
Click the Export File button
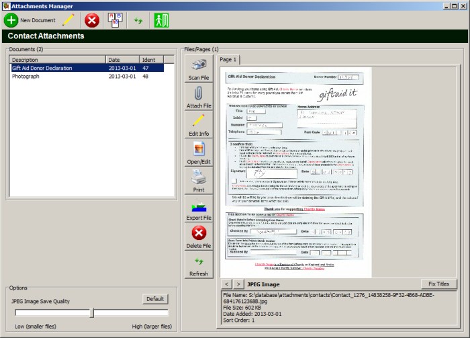coord(199,209)
